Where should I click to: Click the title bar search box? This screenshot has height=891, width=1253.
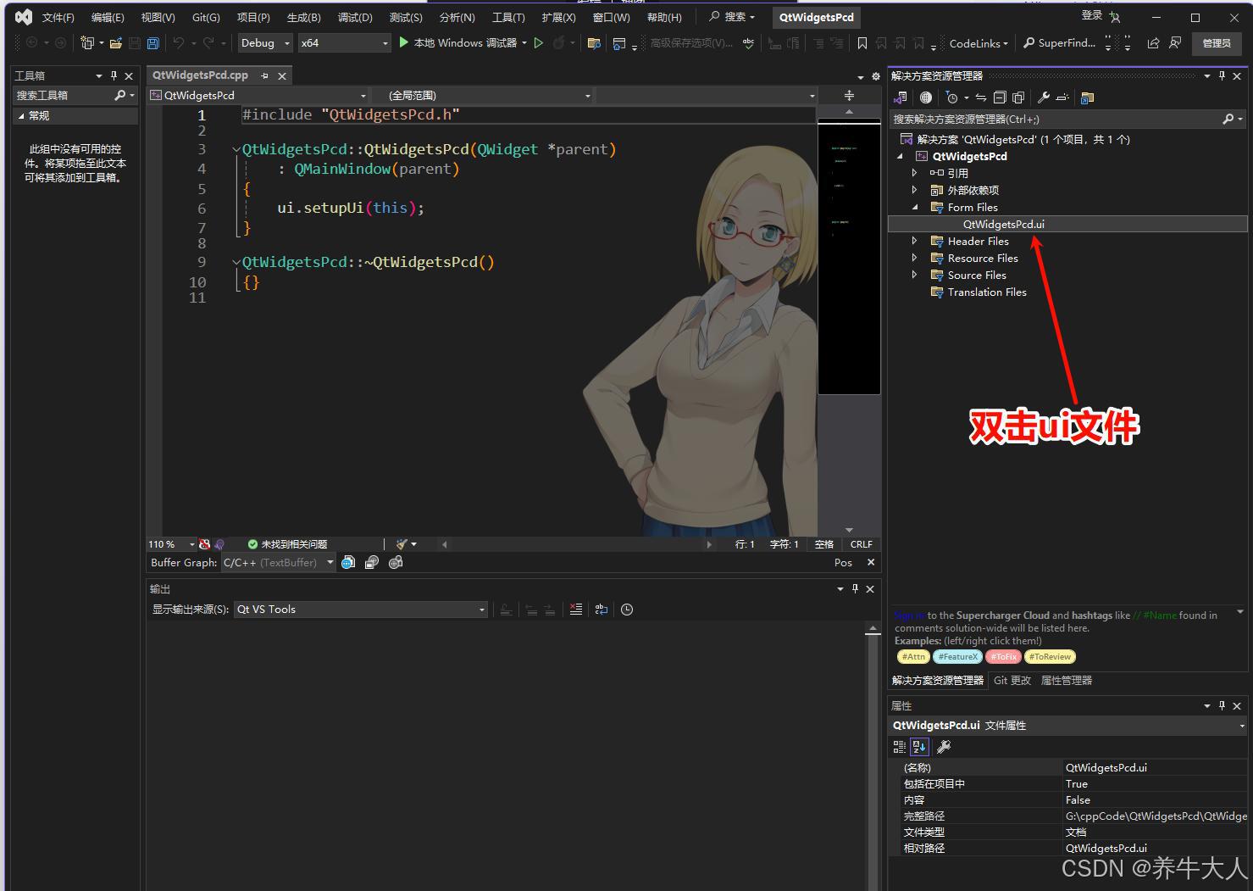[x=732, y=17]
